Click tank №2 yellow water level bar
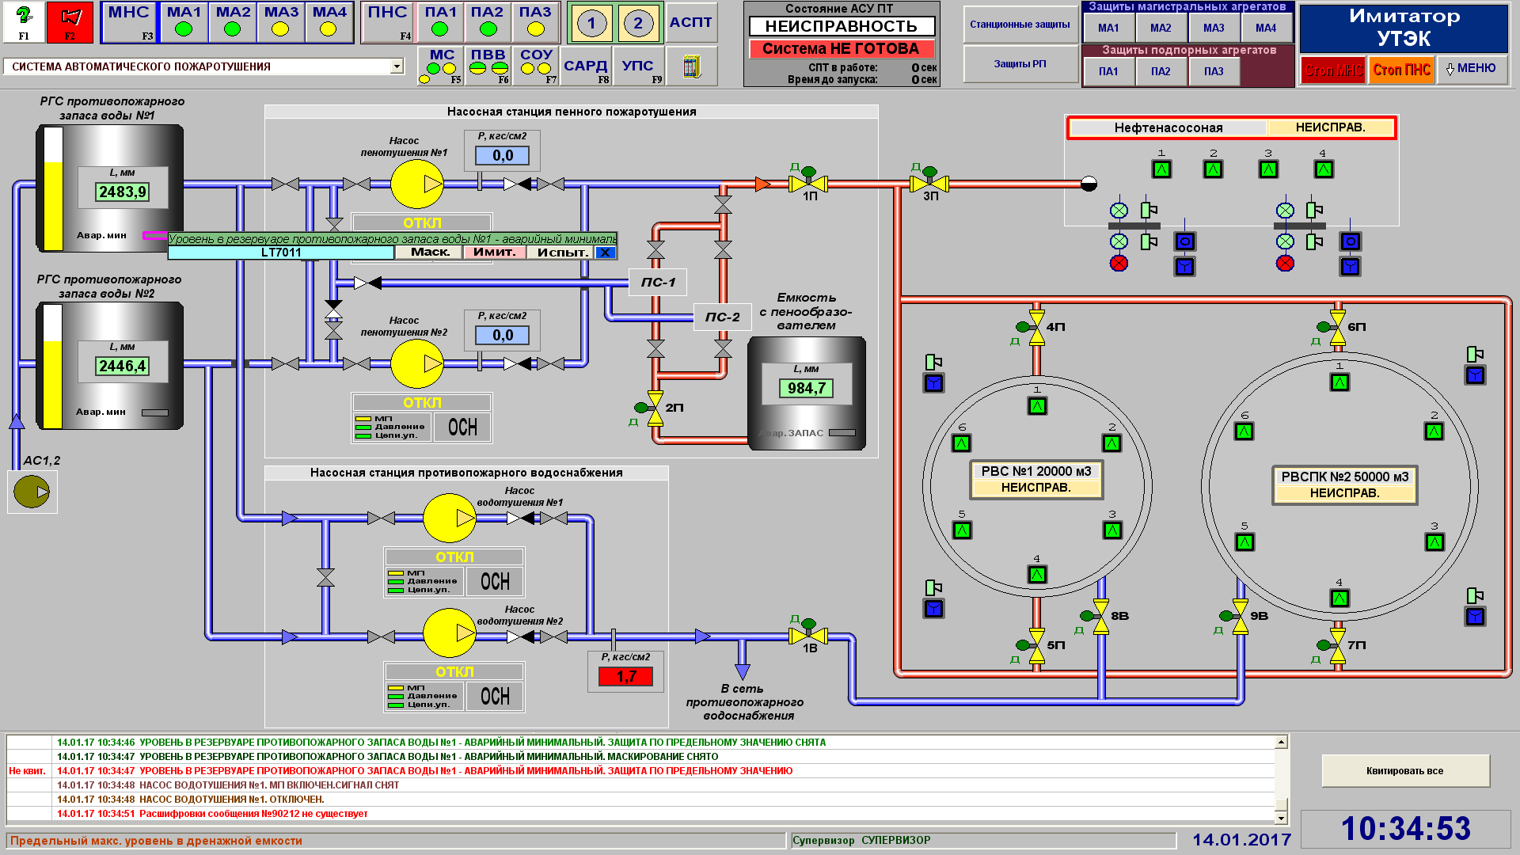 pos(53,385)
